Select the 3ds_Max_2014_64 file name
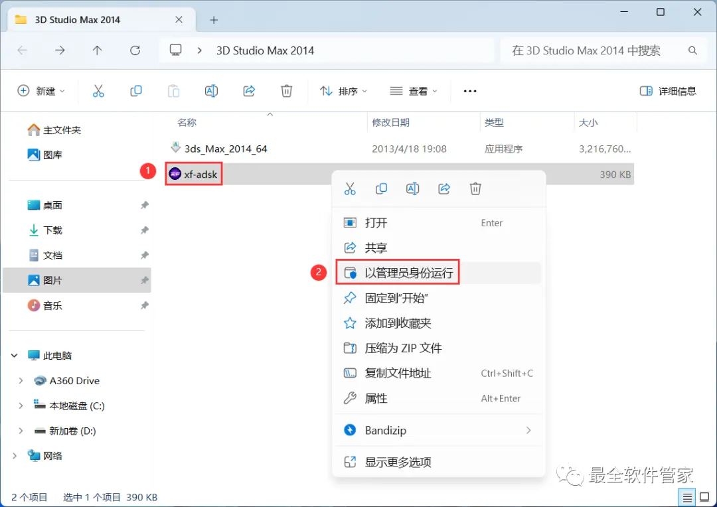 (226, 149)
